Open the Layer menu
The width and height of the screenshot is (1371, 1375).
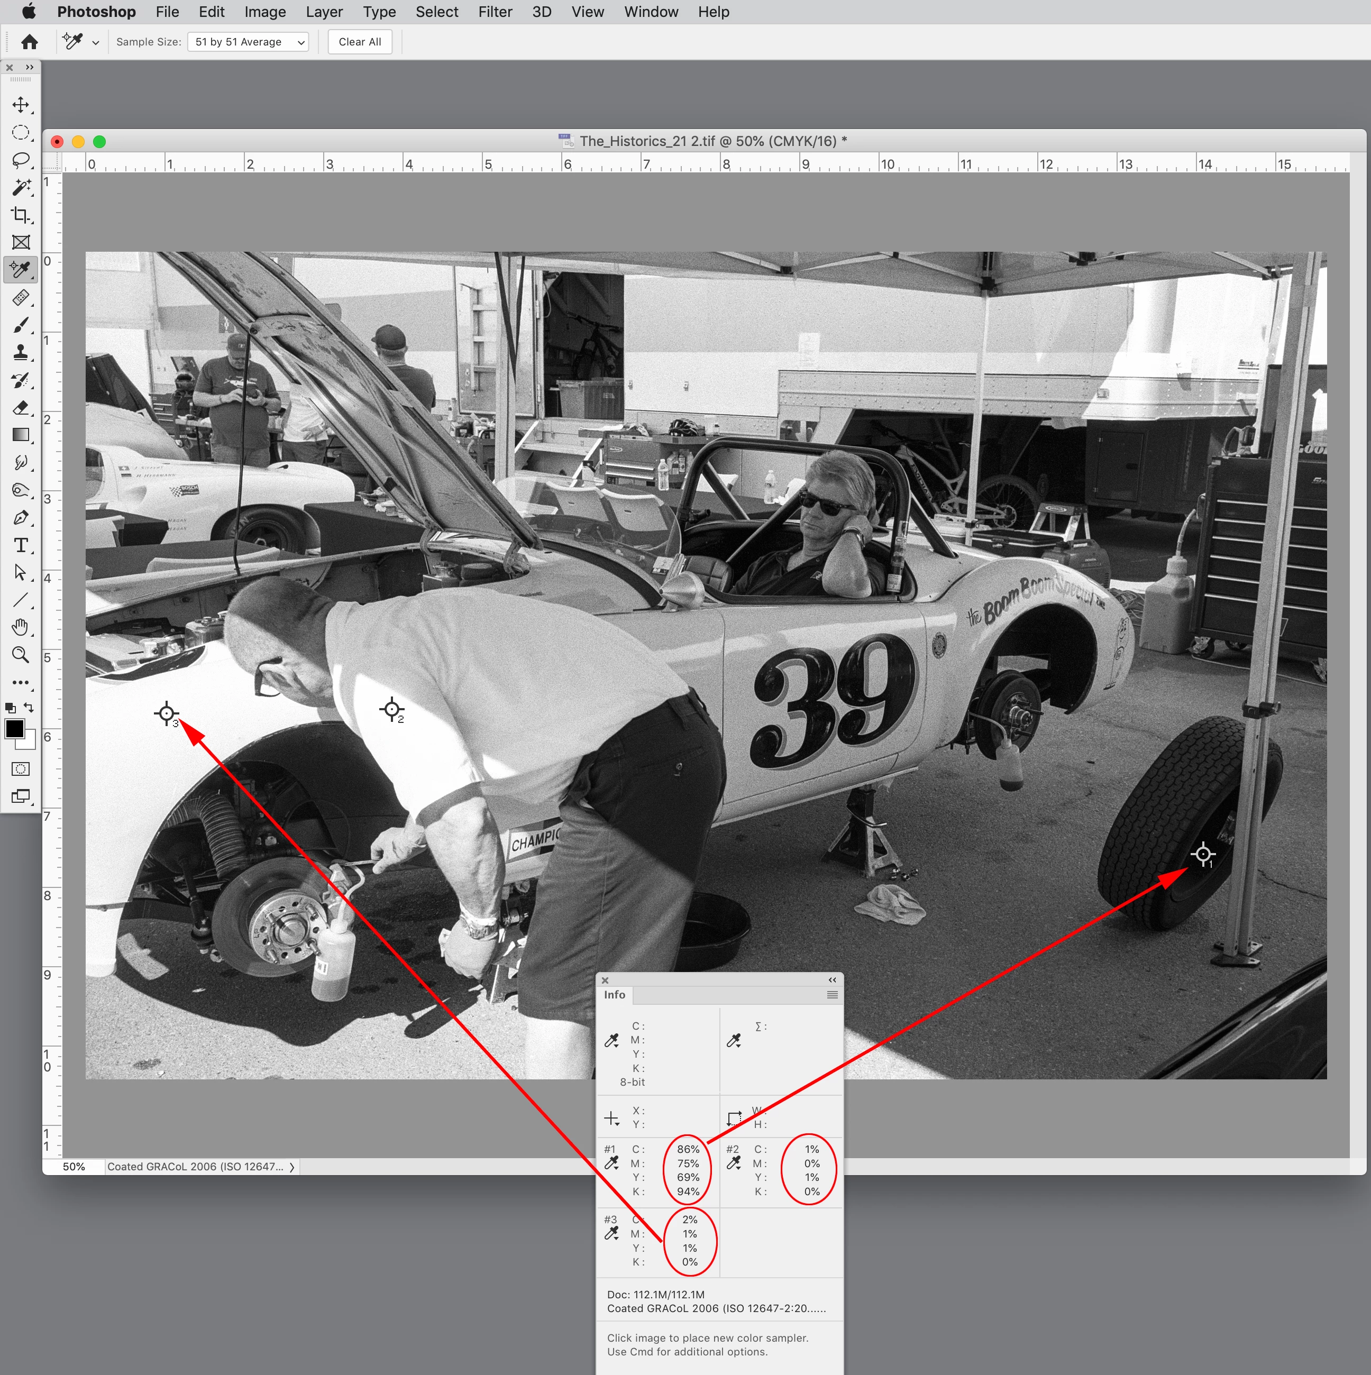tap(324, 12)
